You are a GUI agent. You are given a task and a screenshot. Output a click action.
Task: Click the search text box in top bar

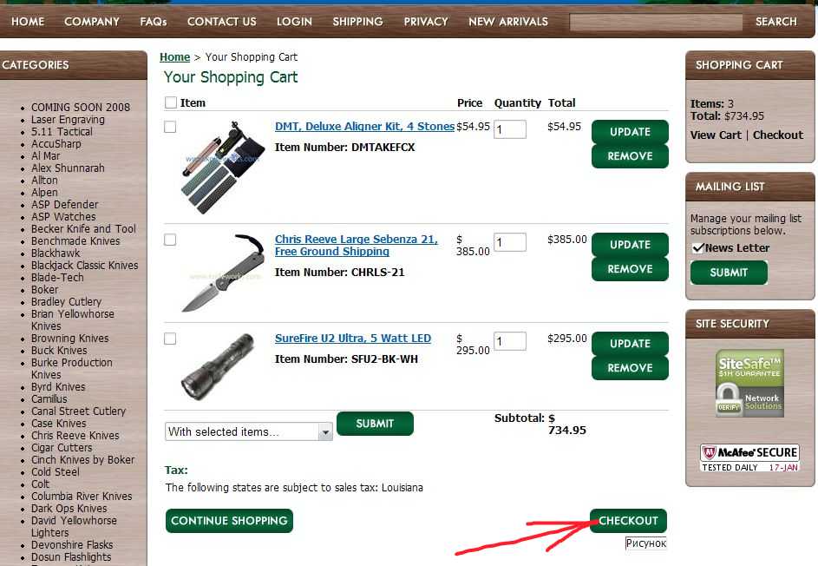pos(656,23)
